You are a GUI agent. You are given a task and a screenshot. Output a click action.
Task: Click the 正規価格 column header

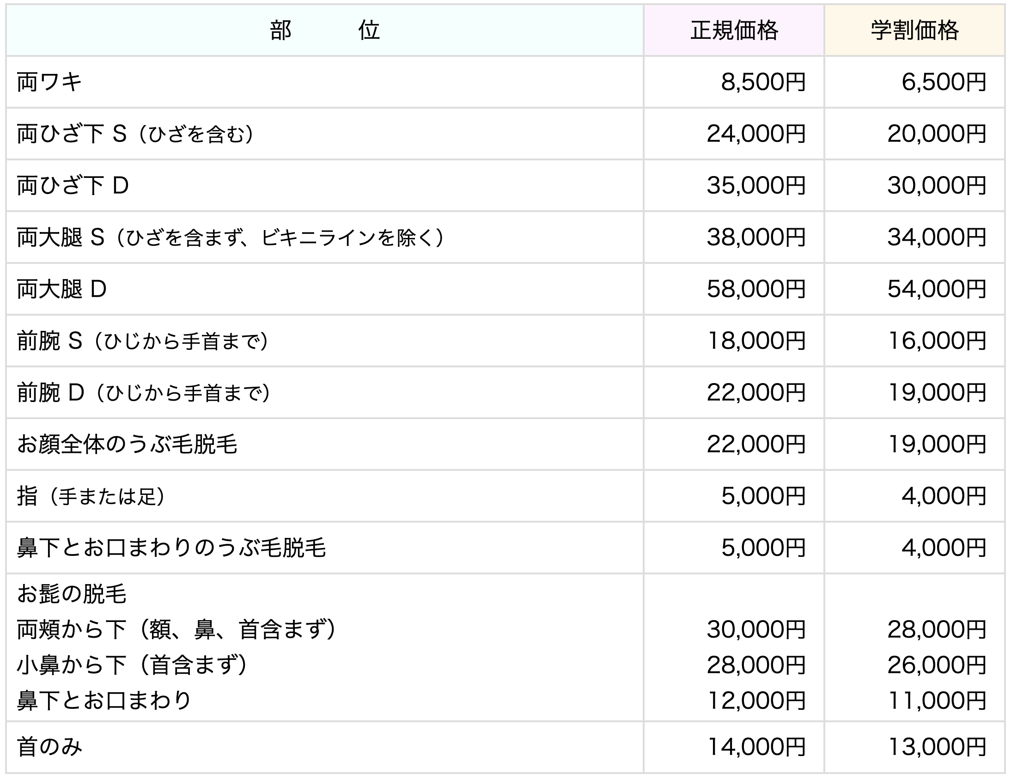(734, 30)
